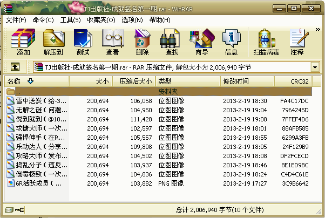The image size is (325, 218).
Task: Click the file icon of 求糖大师
Action: (10, 128)
